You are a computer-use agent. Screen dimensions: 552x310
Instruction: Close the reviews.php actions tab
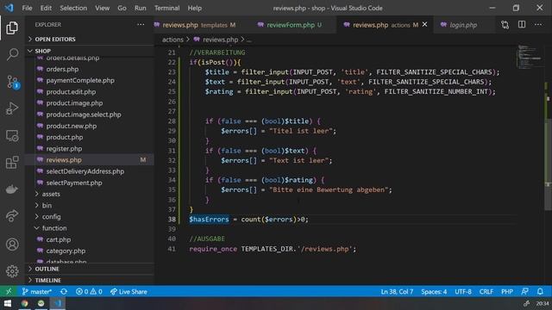coord(424,25)
